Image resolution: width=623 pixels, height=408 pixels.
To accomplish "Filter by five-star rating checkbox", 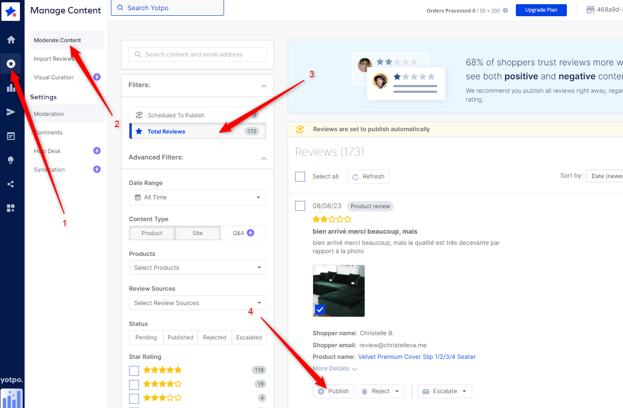I will [x=134, y=370].
